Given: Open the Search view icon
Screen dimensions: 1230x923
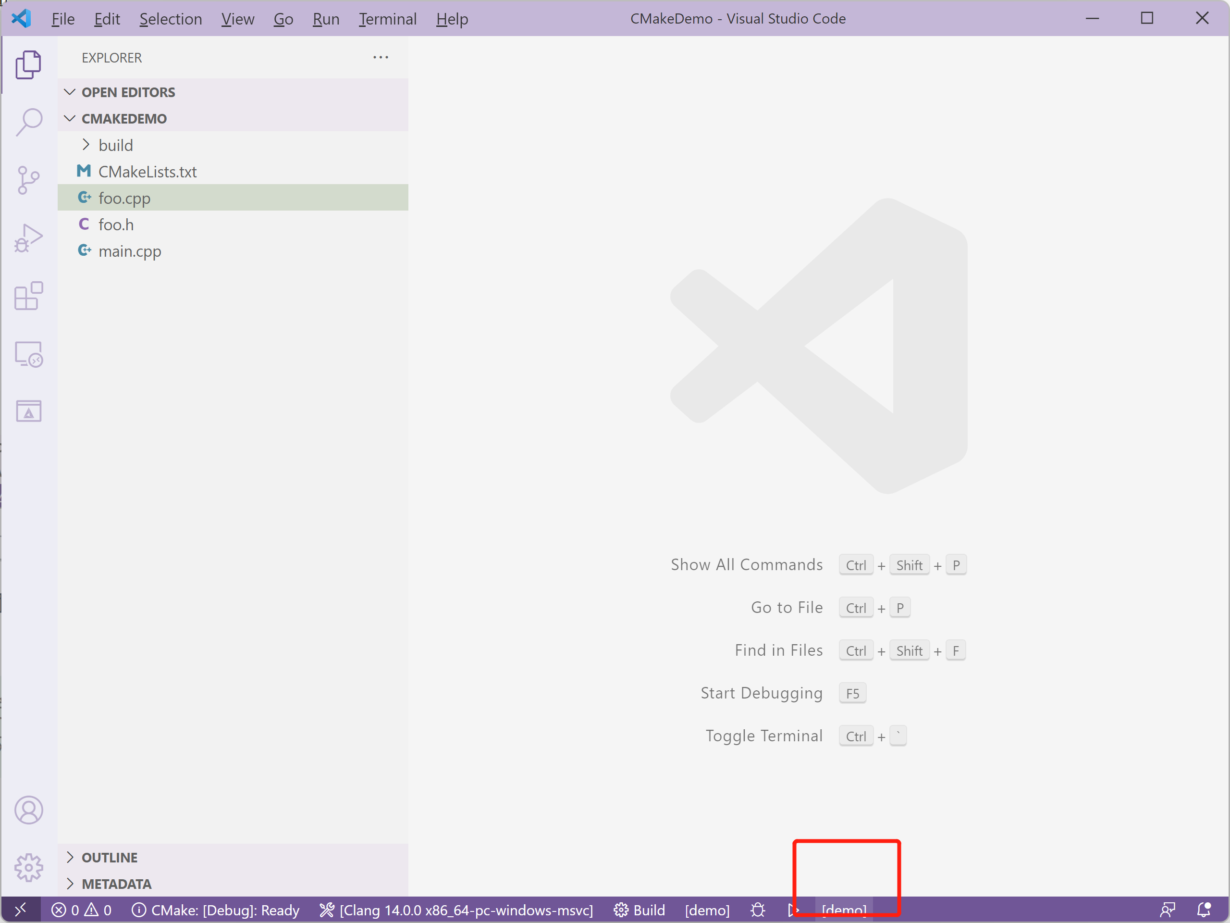Looking at the screenshot, I should [x=28, y=122].
